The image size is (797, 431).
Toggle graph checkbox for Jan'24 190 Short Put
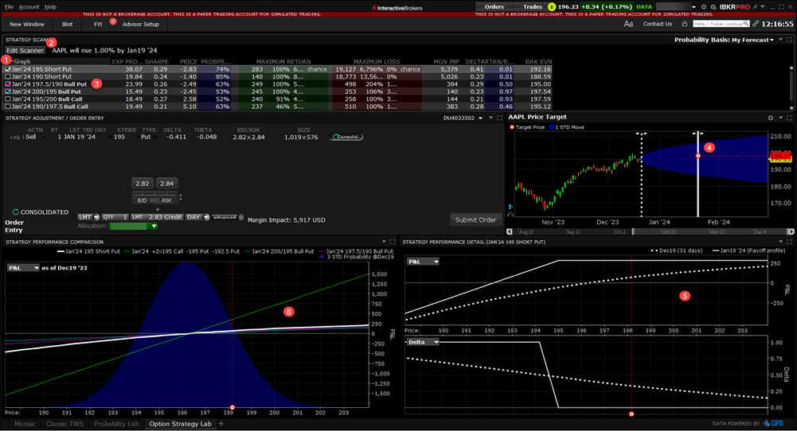8,76
